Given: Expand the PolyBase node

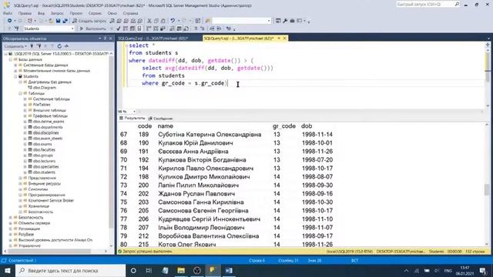Looking at the screenshot, I should point(10,234).
